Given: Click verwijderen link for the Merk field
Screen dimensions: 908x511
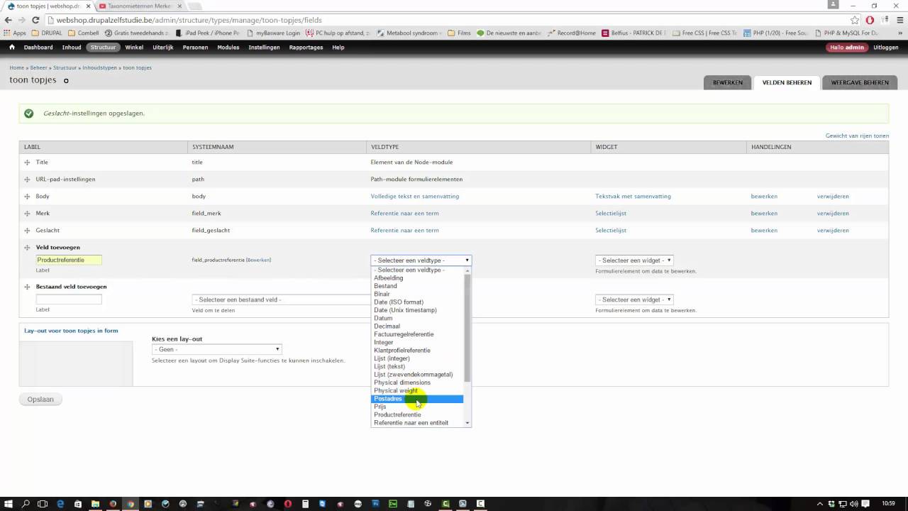Looking at the screenshot, I should point(833,214).
